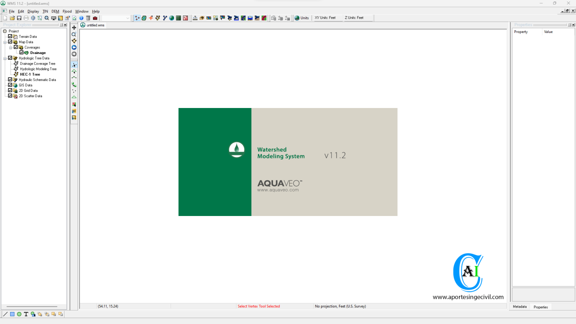This screenshot has width=576, height=324.
Task: Select the blue Rectangle drawing tool
Action: (x=12, y=314)
